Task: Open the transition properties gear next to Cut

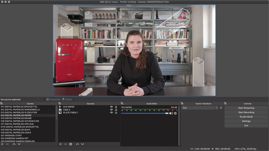Action: tap(221, 108)
